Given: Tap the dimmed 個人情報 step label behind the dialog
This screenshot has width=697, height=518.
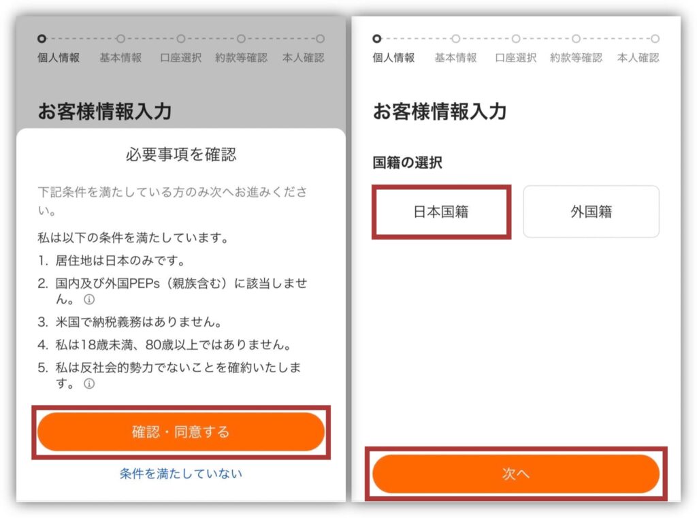Looking at the screenshot, I should pyautogui.click(x=59, y=58).
